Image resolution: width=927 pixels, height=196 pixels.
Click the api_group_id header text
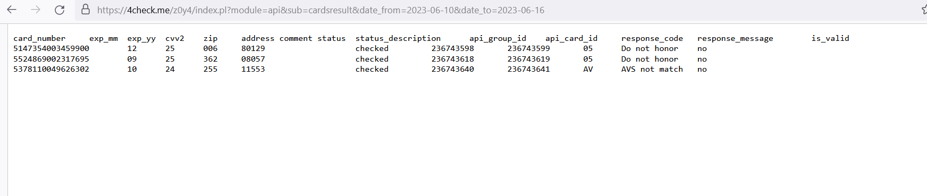click(498, 38)
